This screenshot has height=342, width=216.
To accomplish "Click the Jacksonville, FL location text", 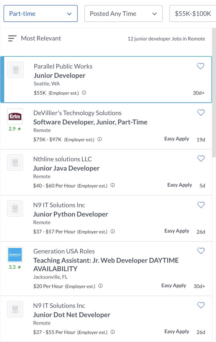I will tap(50, 277).
